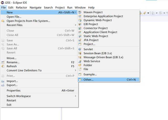This screenshot has width=168, height=120.
Task: Choose Other... with Ctrl+N shortcut
Action: [x=109, y=80]
